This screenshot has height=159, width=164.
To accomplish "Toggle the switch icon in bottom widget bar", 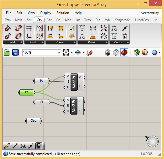I will tap(39, 146).
